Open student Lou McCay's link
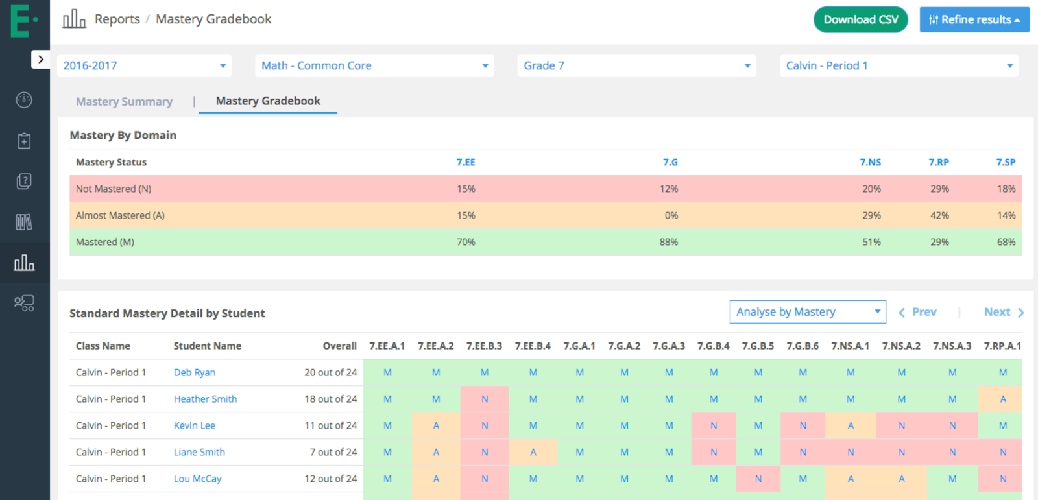Image resolution: width=1038 pixels, height=500 pixels. 198,479
